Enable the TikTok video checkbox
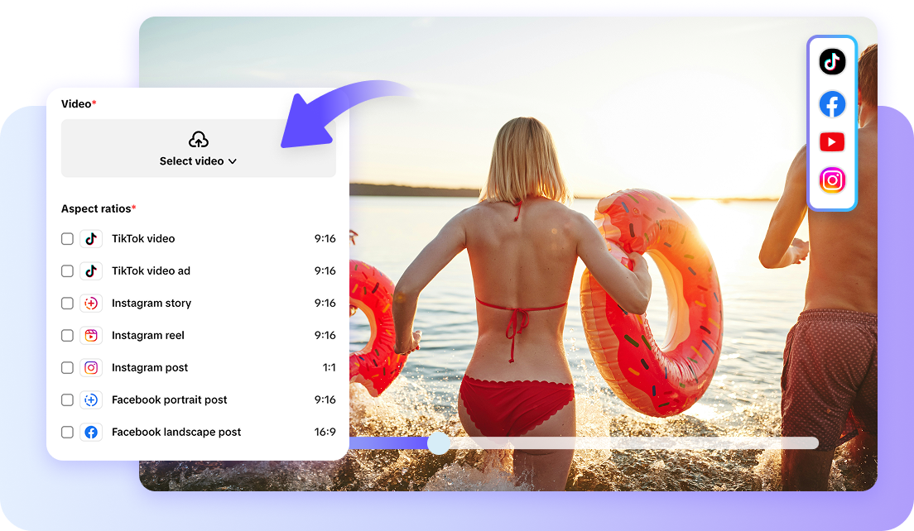The height and width of the screenshot is (531, 914). 68,239
